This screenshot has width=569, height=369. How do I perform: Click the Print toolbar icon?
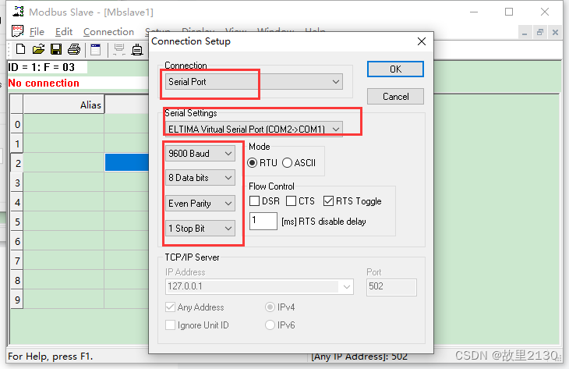pyautogui.click(x=74, y=49)
